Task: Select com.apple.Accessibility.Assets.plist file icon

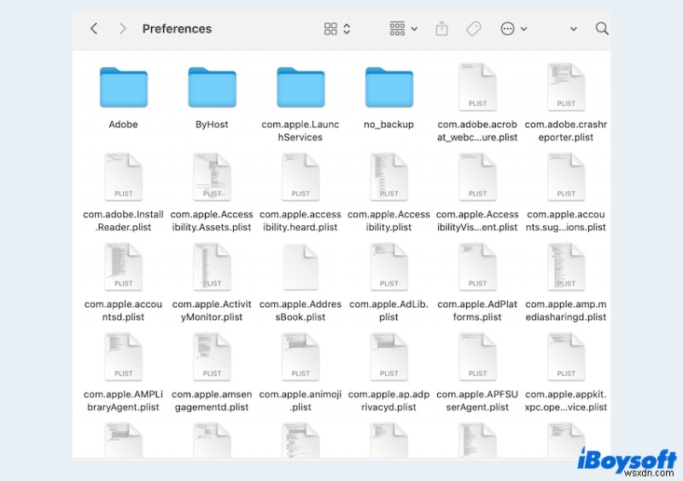Action: (x=212, y=177)
